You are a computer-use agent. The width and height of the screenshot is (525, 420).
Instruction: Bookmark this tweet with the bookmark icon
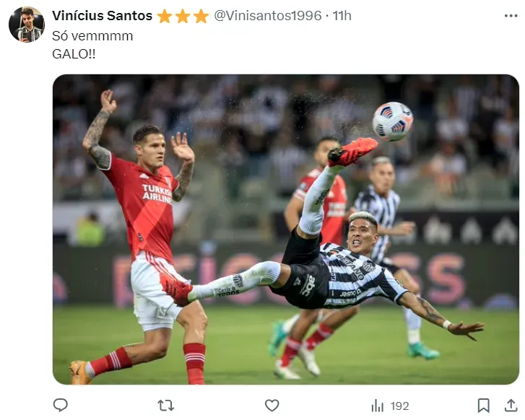coord(484,406)
